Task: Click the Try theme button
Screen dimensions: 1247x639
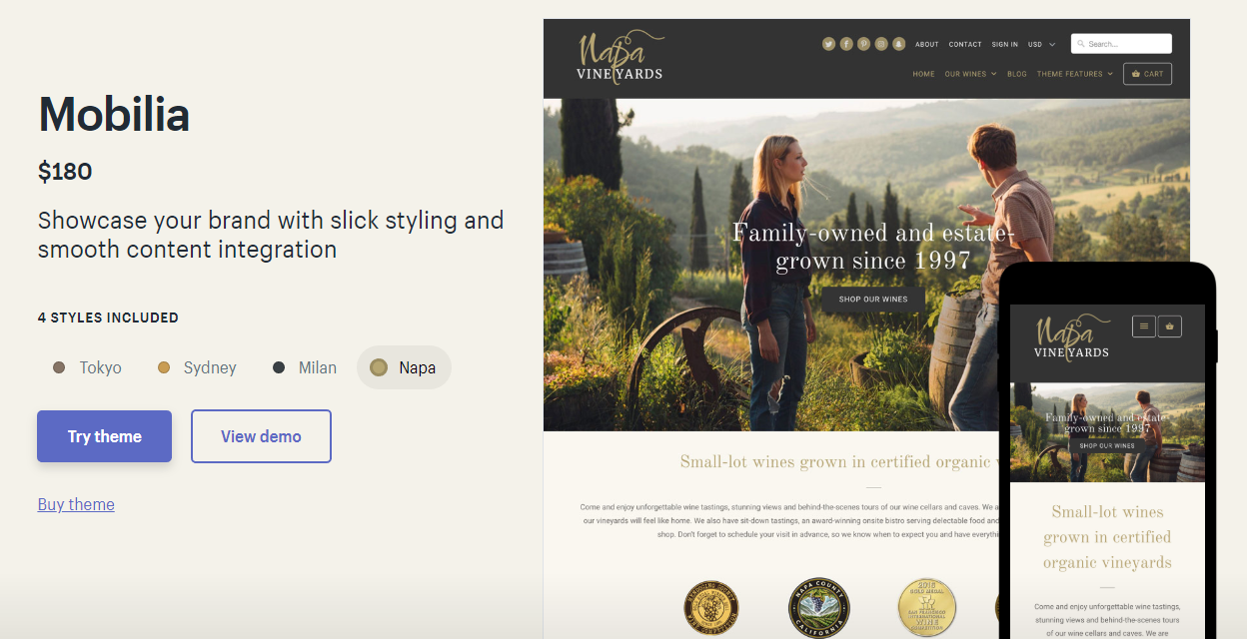Action: [105, 436]
